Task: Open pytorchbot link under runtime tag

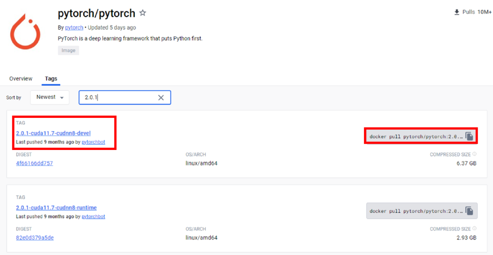Action: pos(93,217)
